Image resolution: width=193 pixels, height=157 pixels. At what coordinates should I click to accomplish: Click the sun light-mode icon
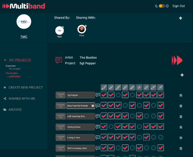[x=167, y=6]
